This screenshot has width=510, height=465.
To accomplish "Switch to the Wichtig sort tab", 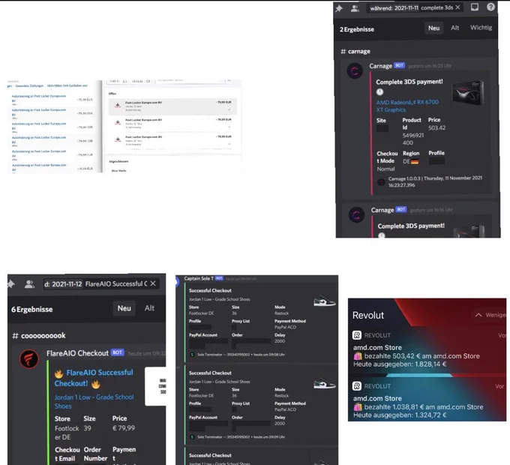I will [x=481, y=28].
